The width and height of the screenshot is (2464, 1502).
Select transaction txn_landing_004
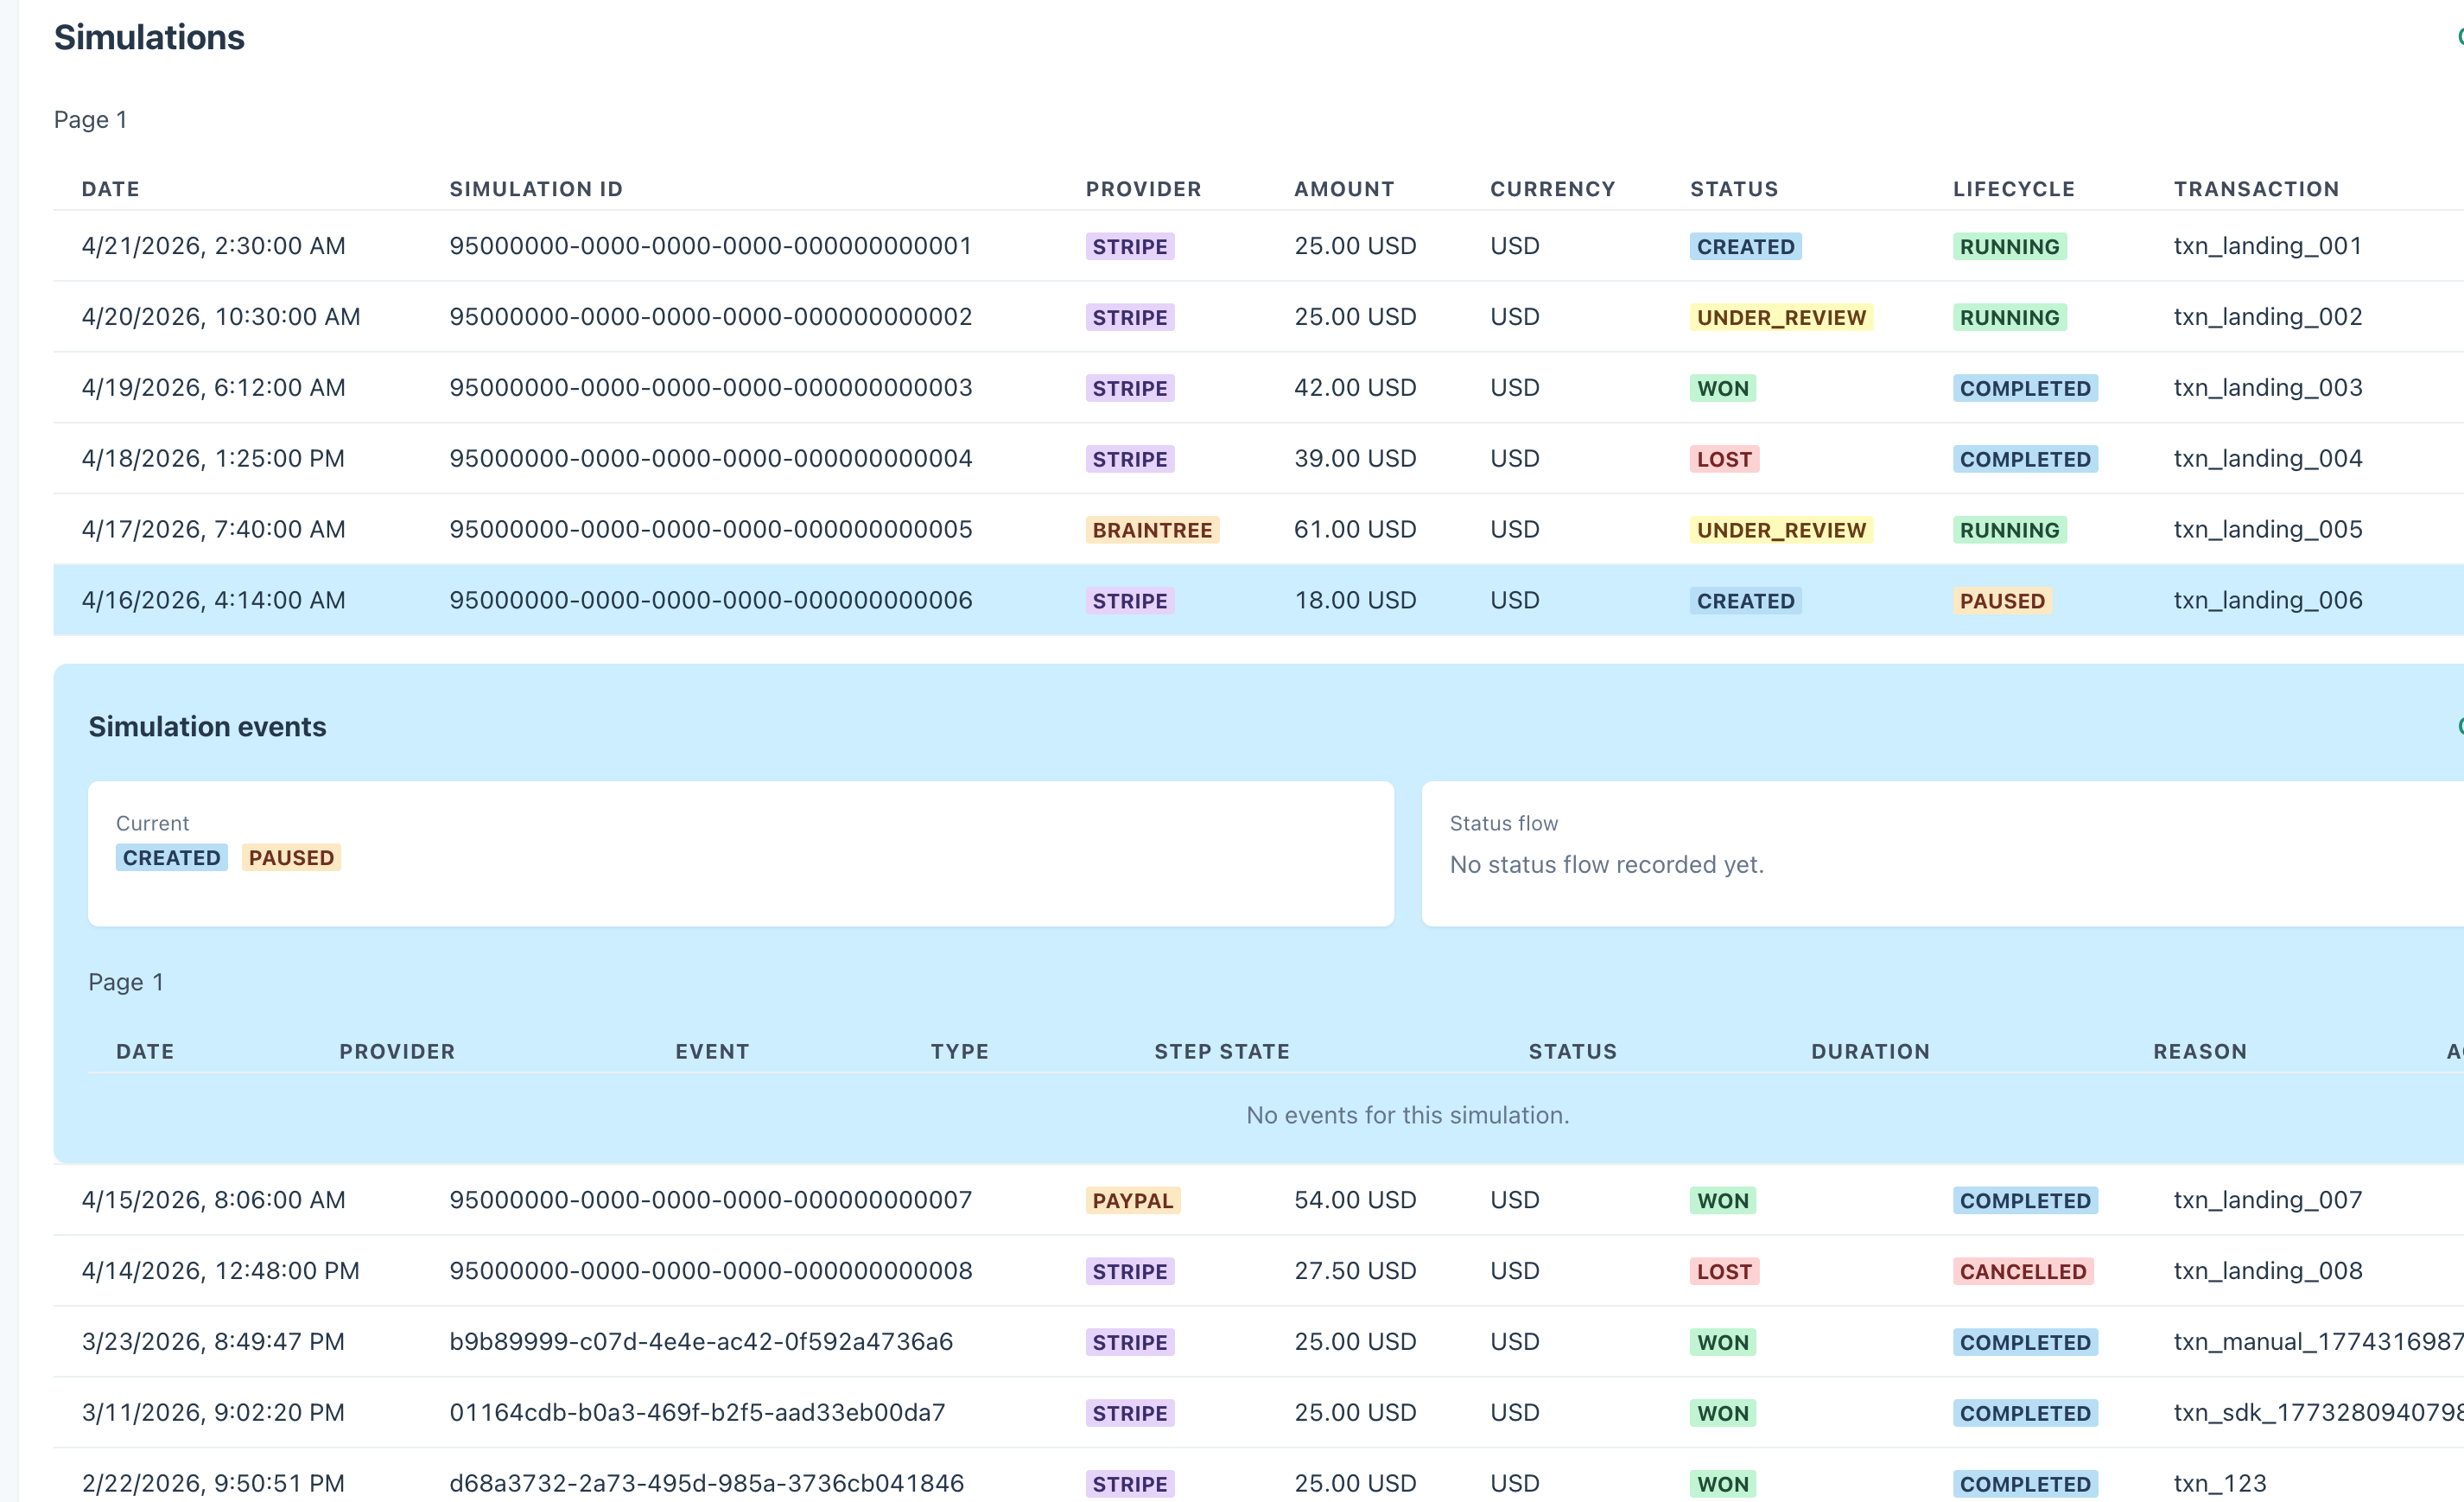[2267, 459]
